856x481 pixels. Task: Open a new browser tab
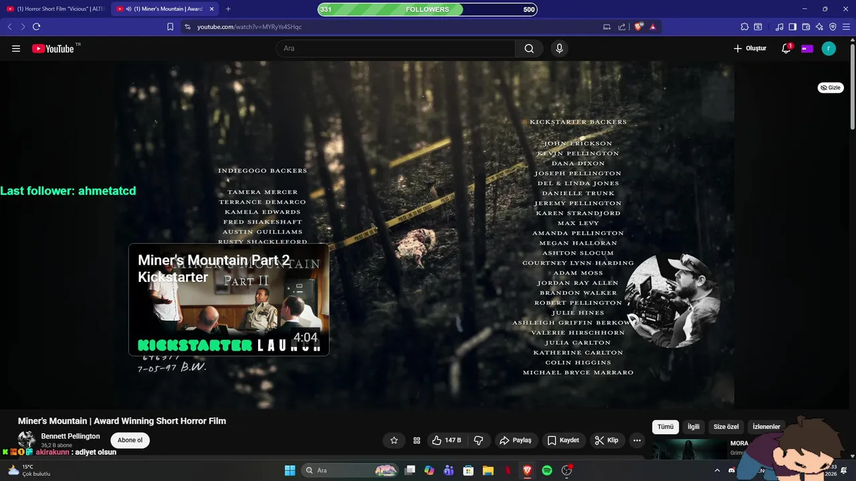[x=228, y=9]
